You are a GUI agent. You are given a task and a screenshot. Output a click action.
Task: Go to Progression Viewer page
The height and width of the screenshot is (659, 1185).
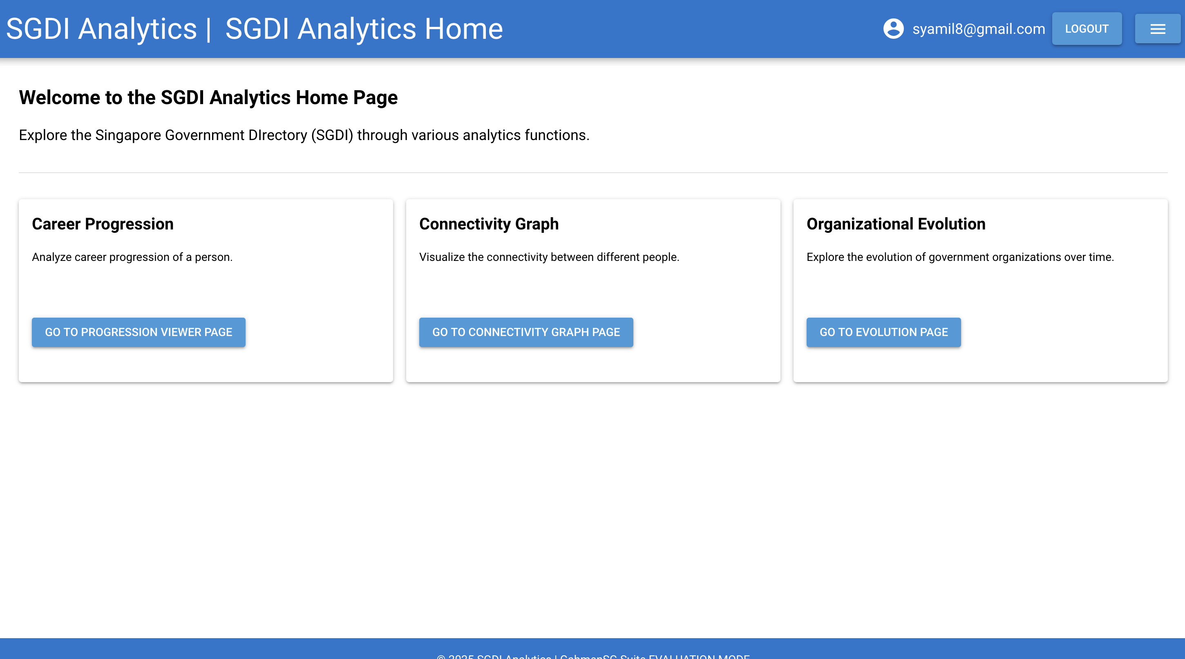coord(139,332)
